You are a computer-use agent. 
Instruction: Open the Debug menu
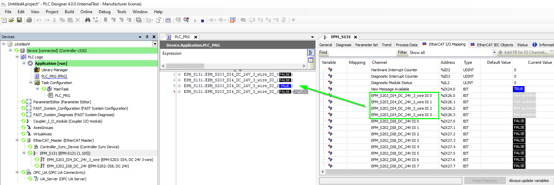(104, 11)
